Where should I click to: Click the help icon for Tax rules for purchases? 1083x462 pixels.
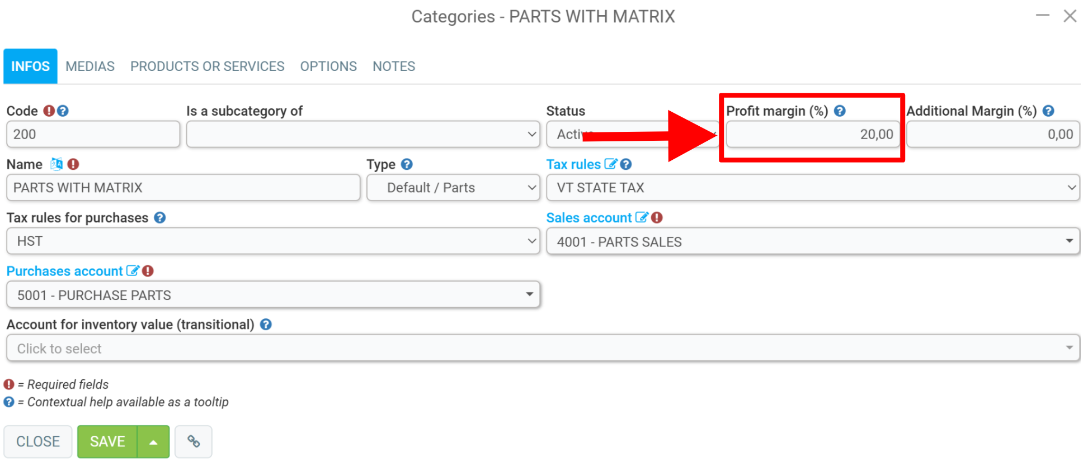(159, 217)
